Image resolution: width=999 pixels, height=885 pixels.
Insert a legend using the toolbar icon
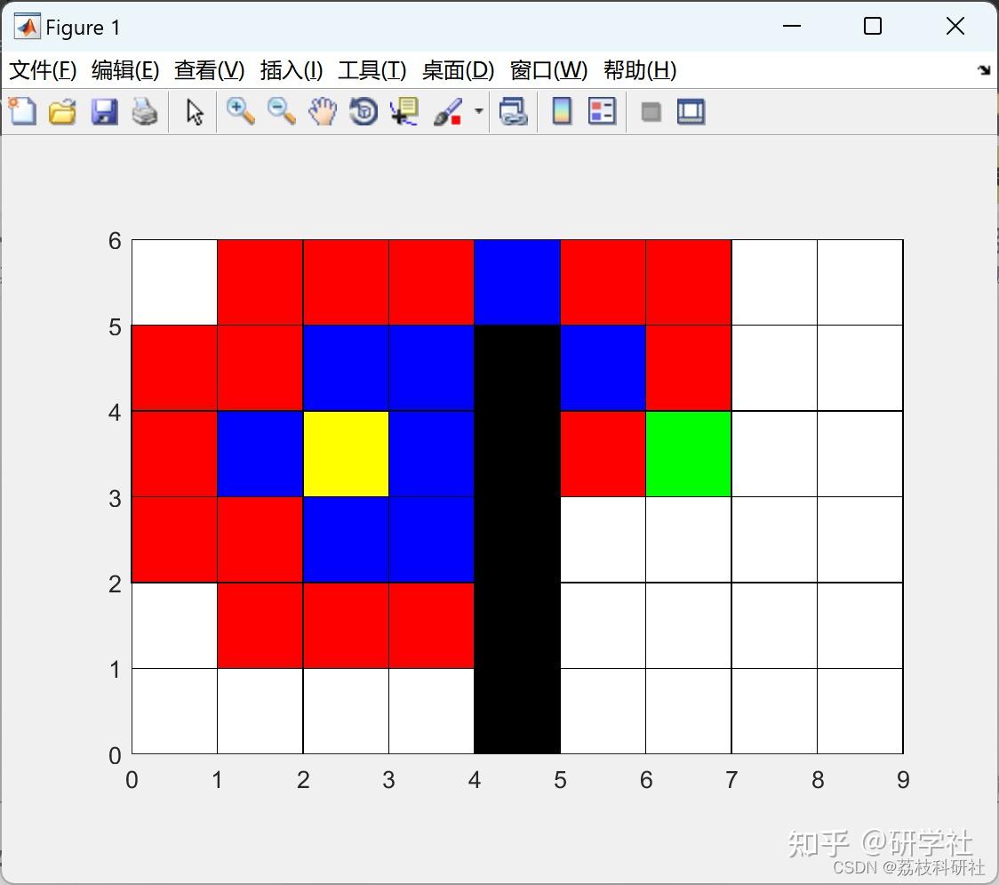(602, 111)
